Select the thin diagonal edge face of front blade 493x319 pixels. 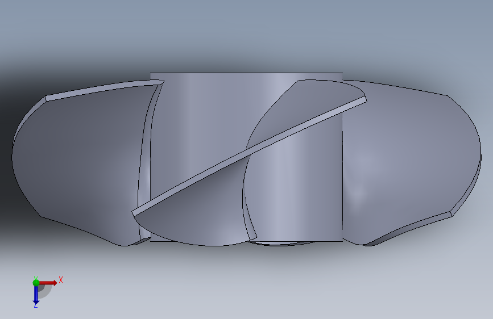[249, 156]
